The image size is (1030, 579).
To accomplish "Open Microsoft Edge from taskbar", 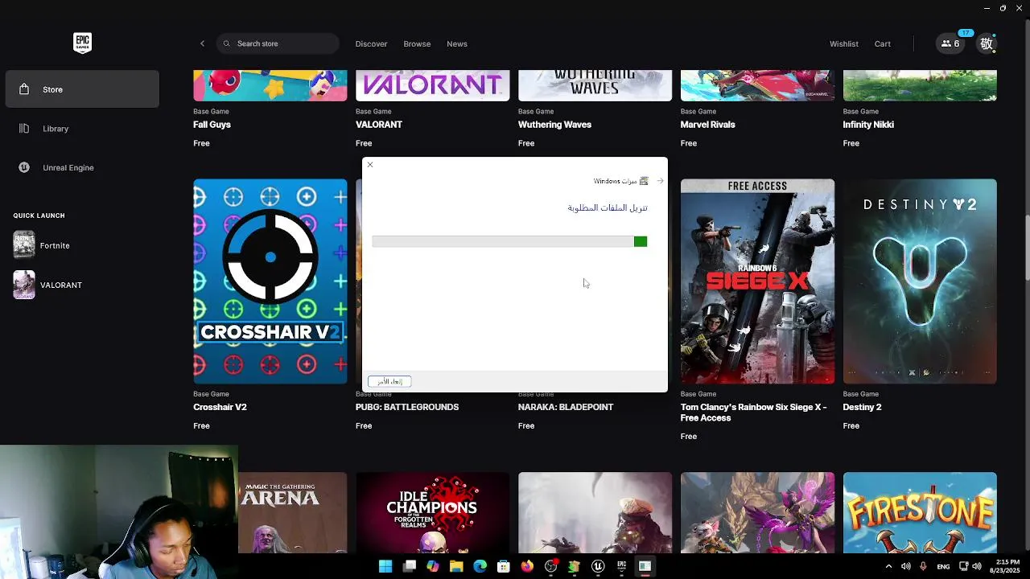I will 480,566.
